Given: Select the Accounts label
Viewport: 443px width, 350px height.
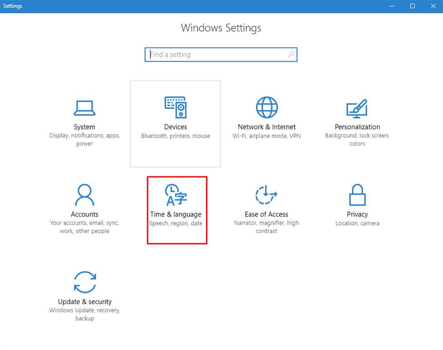Looking at the screenshot, I should pos(84,214).
